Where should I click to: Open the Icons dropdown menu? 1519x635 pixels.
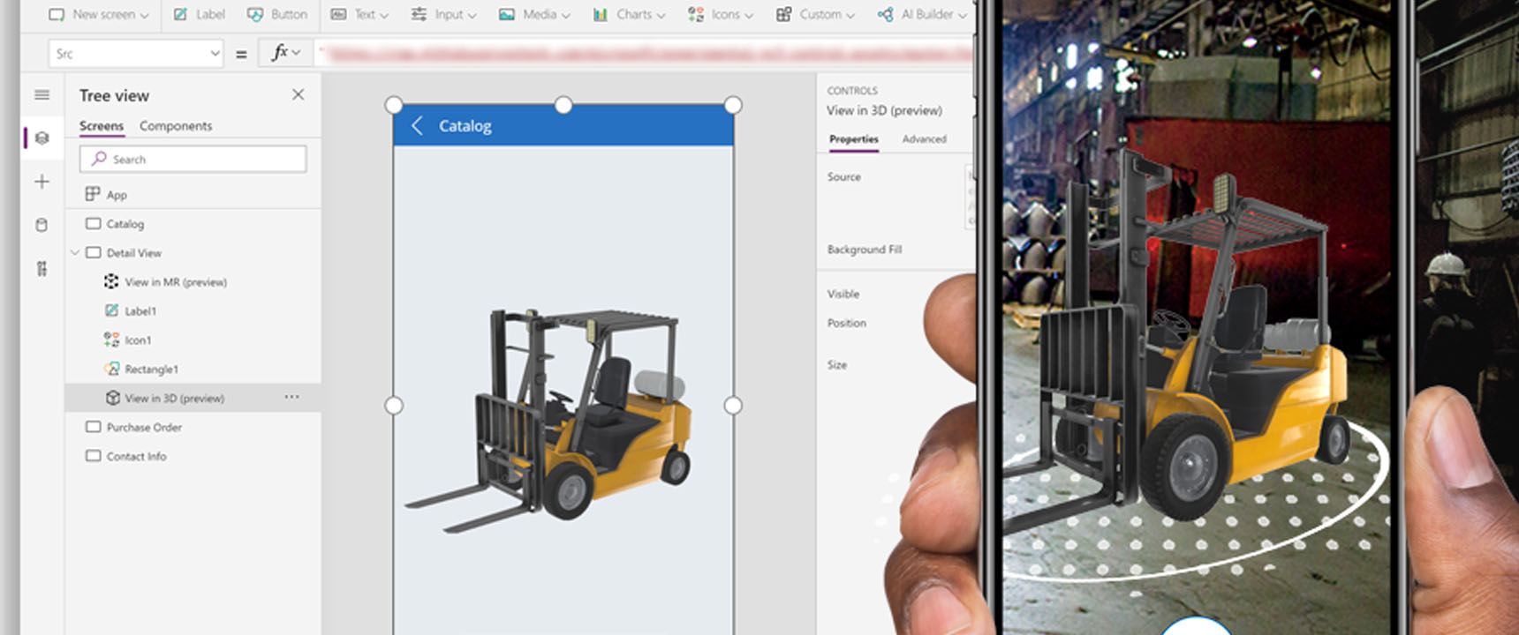721,15
